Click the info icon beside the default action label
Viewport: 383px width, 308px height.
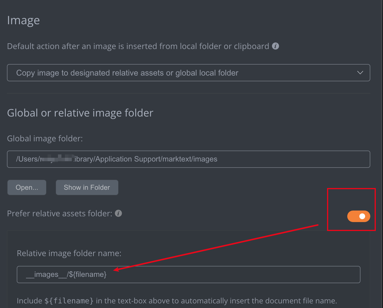[x=275, y=46]
